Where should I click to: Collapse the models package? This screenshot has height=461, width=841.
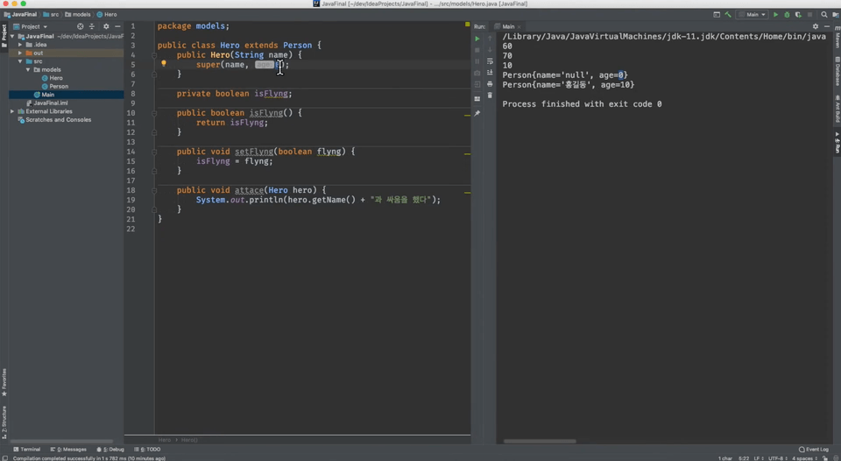click(x=28, y=70)
